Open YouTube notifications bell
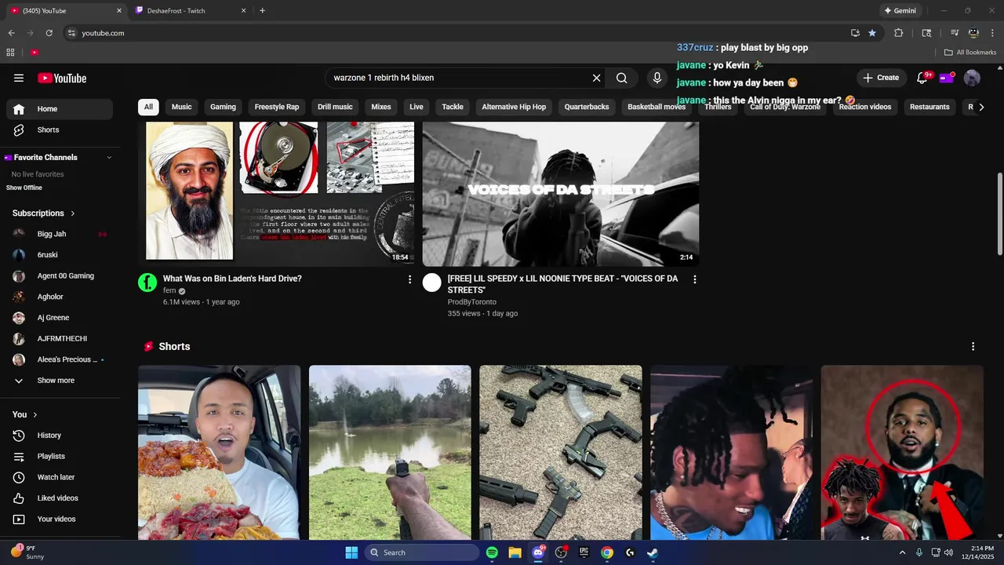 922,78
